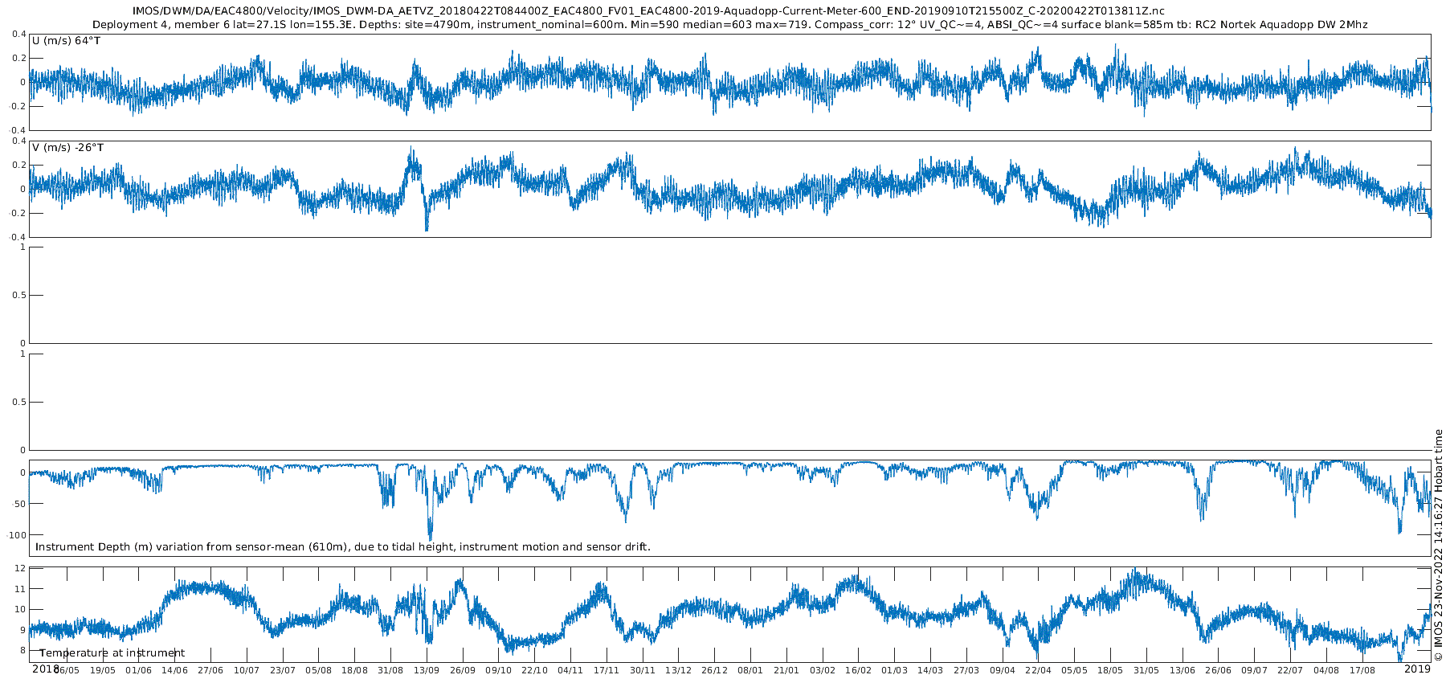Image resolution: width=1446 pixels, height=683 pixels.
Task: Click the '2018' year label on x-axis
Action: pos(46,669)
